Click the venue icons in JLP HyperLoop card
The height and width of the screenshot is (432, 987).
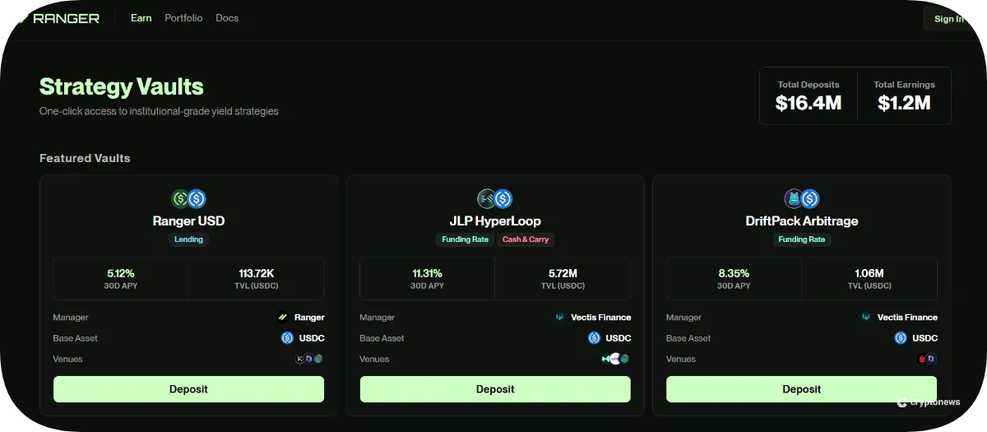click(x=616, y=359)
